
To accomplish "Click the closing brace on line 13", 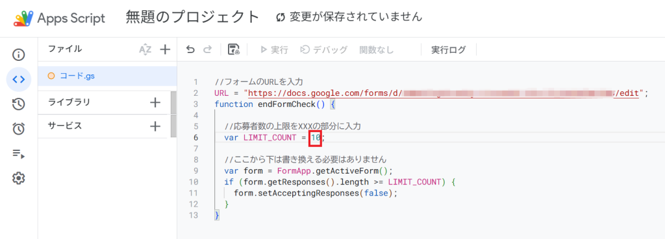I will 217,216.
